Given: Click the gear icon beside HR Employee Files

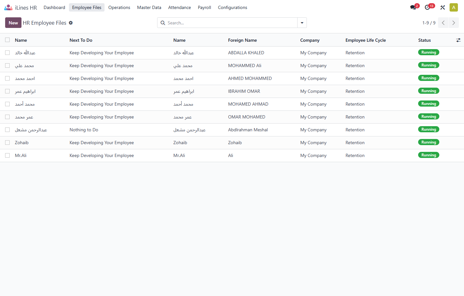Looking at the screenshot, I should pyautogui.click(x=71, y=23).
